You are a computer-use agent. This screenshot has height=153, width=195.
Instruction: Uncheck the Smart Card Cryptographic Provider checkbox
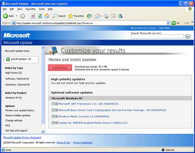[53, 110]
